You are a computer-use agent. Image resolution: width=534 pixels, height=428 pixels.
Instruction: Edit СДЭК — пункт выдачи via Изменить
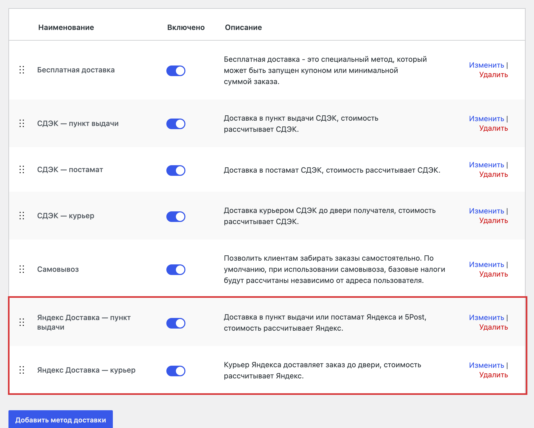tap(486, 119)
